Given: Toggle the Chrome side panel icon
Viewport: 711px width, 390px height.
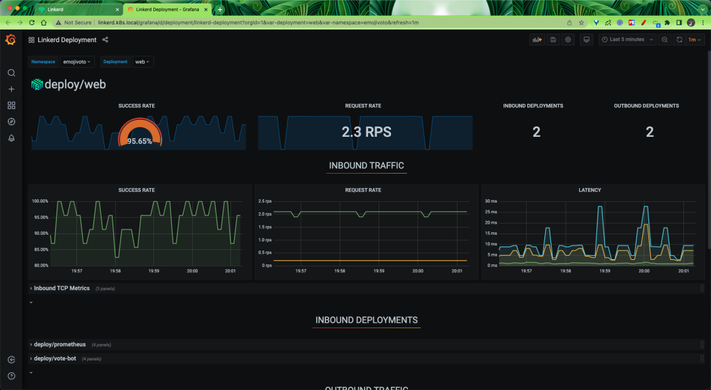Looking at the screenshot, I should 679,22.
